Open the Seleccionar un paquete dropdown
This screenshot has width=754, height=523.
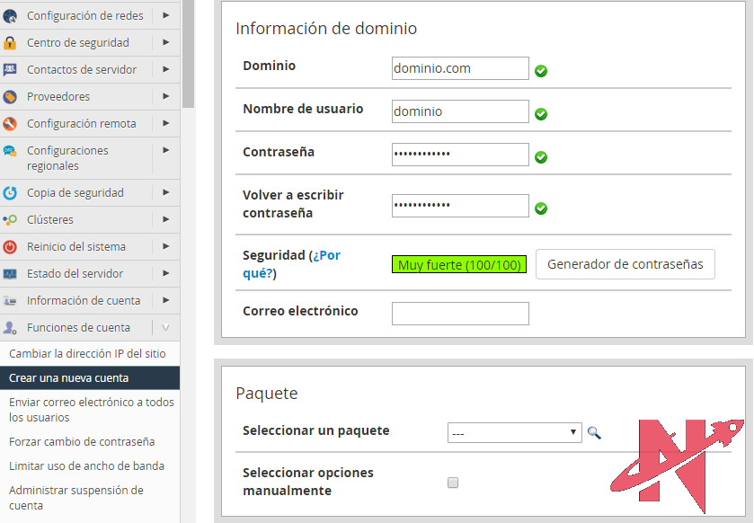click(514, 433)
